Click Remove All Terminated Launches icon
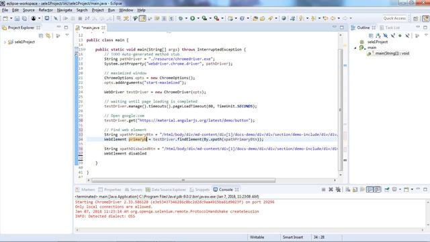430x242 pixels. [x=338, y=190]
